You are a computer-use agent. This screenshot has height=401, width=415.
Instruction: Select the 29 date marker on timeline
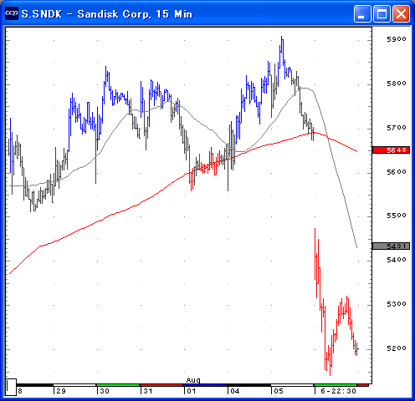[x=61, y=391]
